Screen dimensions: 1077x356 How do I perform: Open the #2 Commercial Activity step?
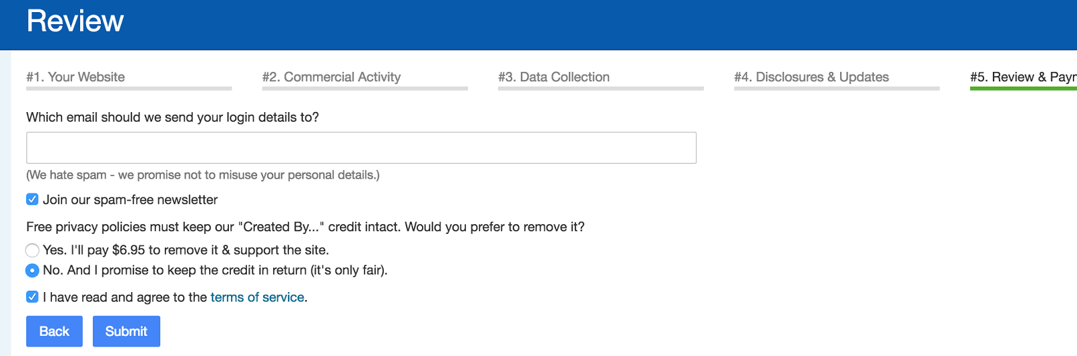pos(331,77)
